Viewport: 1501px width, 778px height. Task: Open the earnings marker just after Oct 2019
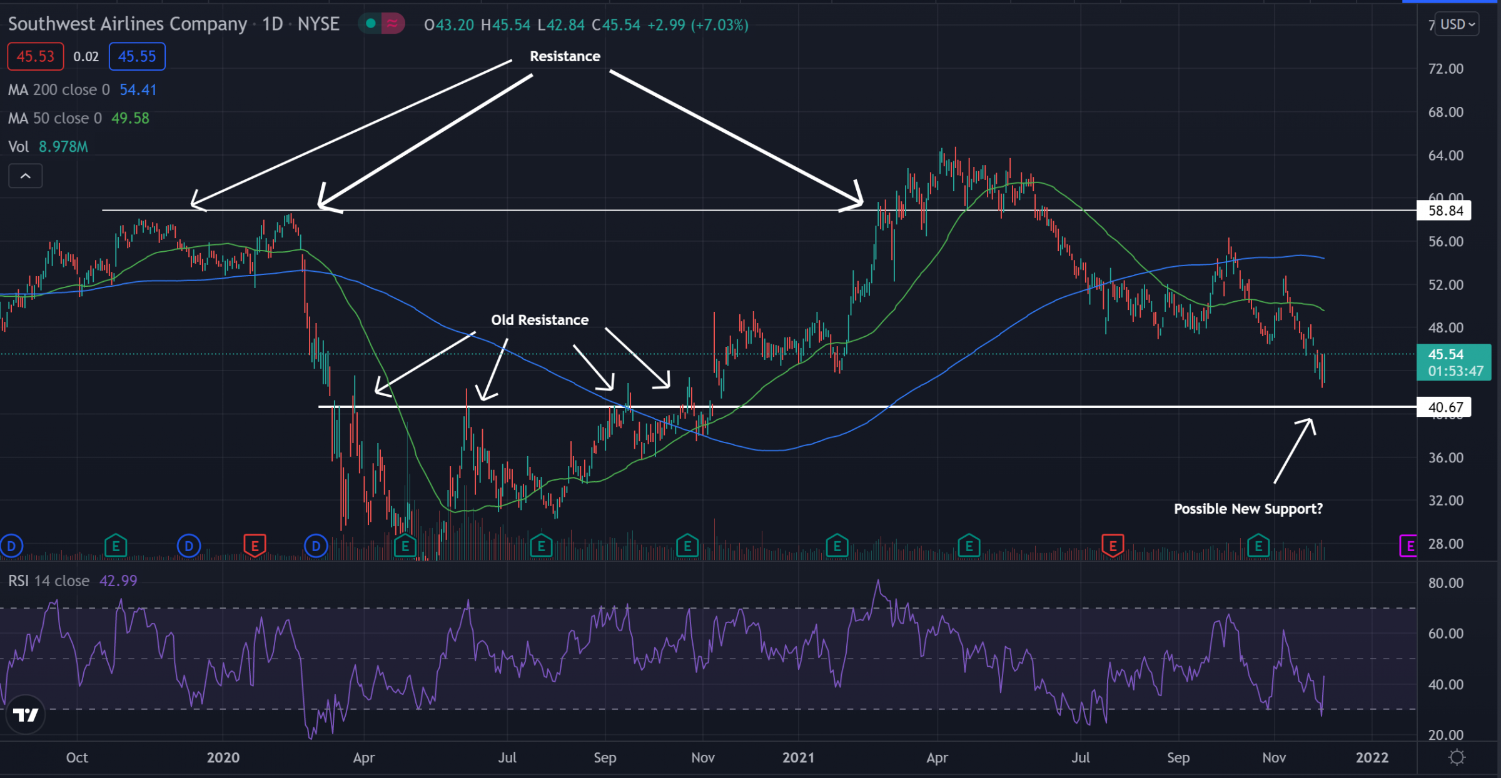pos(116,547)
